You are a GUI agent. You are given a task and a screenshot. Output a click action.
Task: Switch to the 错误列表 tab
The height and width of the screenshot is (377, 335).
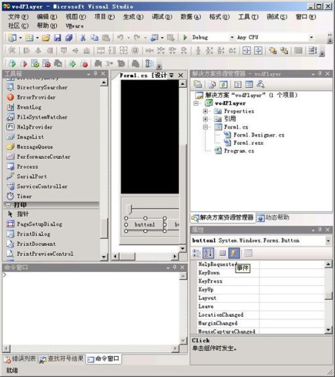(x=21, y=359)
